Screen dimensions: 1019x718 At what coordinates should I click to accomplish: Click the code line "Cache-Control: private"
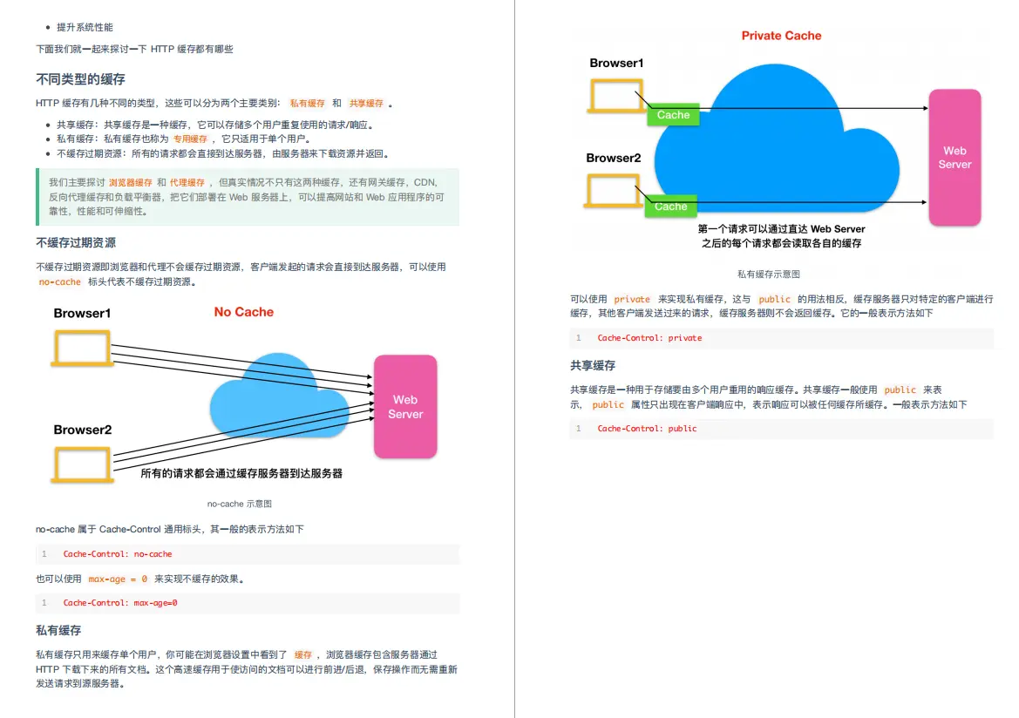coord(650,338)
